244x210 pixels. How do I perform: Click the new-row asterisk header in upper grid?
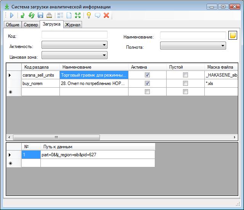14,92
